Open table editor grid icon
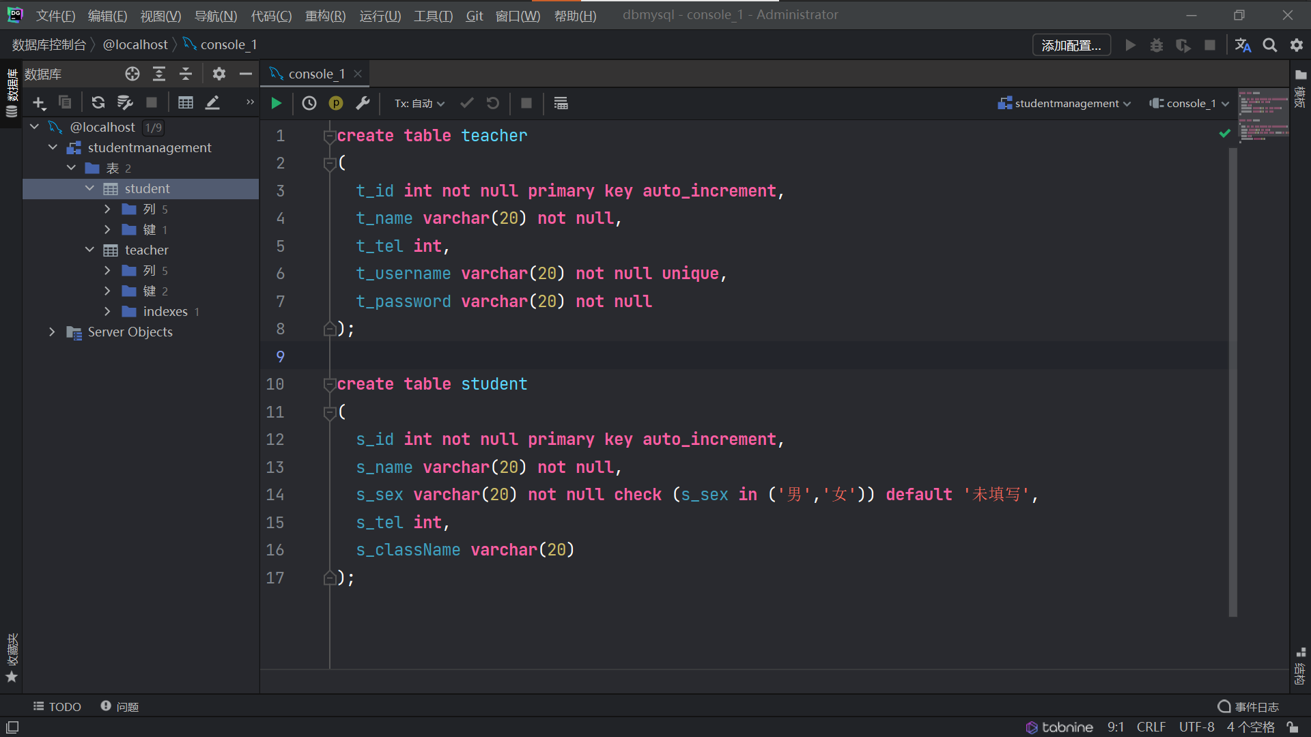The width and height of the screenshot is (1311, 737). [185, 102]
